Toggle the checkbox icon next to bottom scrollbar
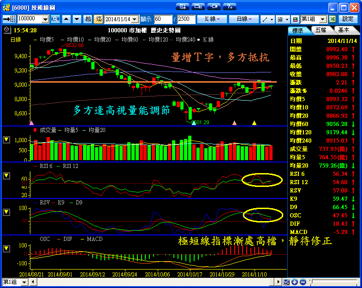The width and height of the screenshot is (362, 288). (286, 282)
